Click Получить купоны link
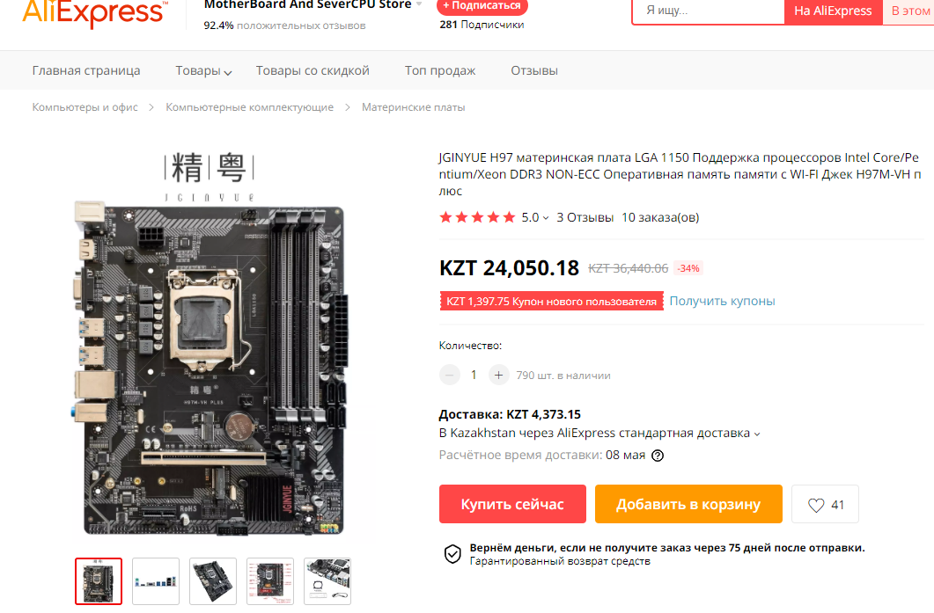Screen dimensions: 934x613 point(722,301)
